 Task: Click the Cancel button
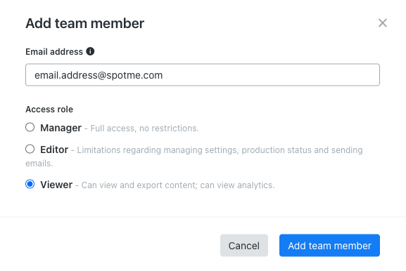coord(244,246)
